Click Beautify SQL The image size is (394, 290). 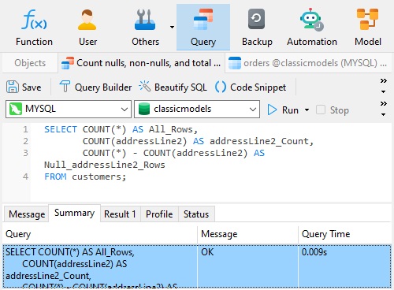coord(173,87)
